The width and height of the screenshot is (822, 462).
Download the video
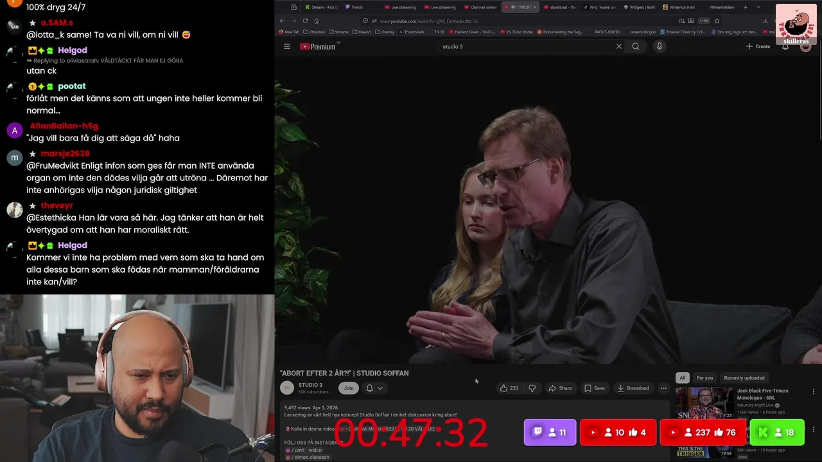(x=633, y=388)
